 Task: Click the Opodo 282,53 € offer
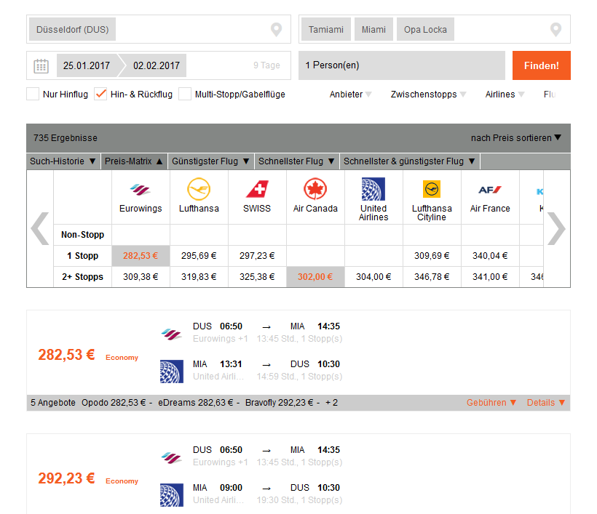(114, 403)
